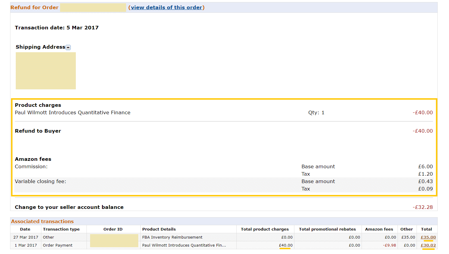449x254 pixels.
Task: Select the 'Amazon fees' heading
Action: point(33,159)
